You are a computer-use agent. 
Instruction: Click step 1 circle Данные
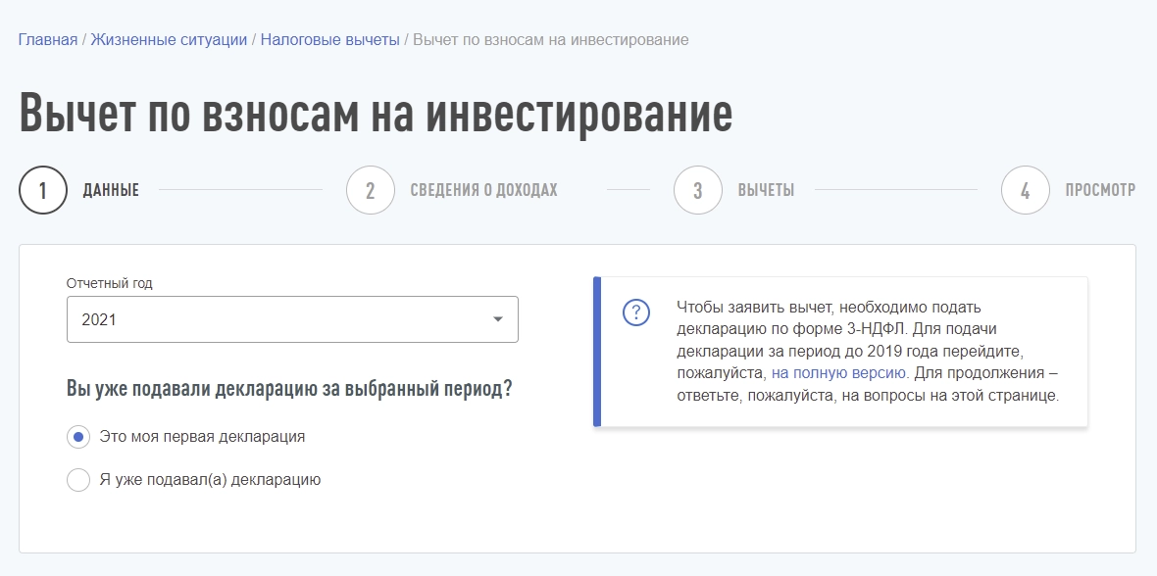[x=43, y=190]
